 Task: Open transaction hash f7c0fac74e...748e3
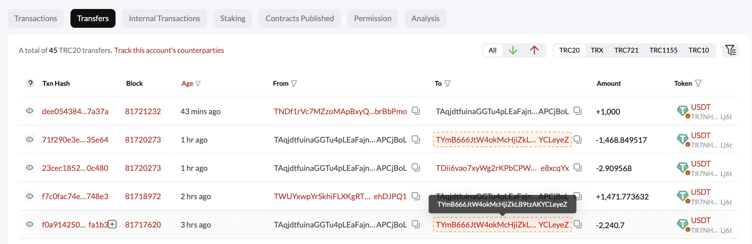(75, 196)
